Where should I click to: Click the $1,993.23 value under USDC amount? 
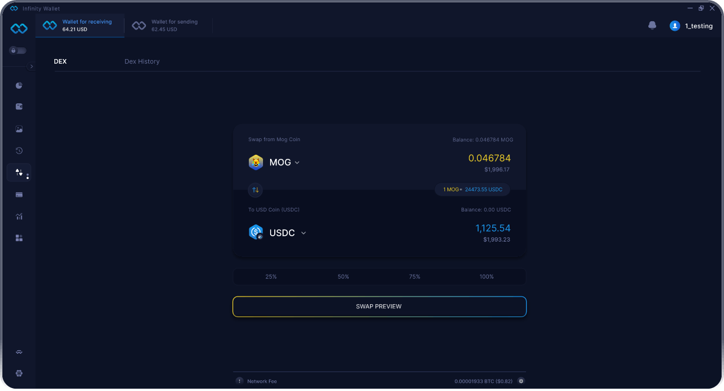click(496, 240)
